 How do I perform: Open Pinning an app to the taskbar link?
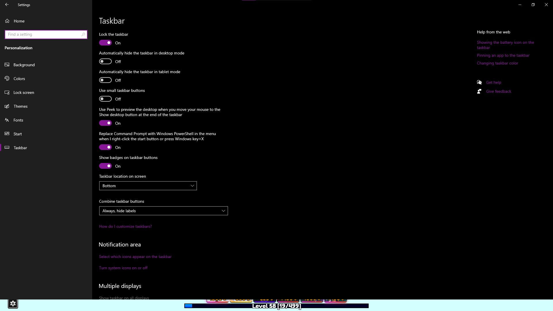(x=503, y=55)
